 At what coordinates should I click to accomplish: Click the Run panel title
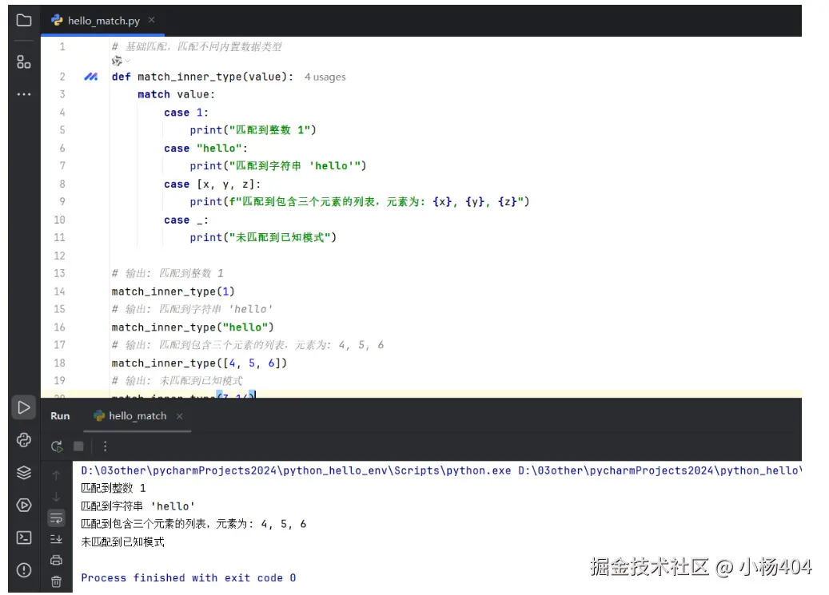click(x=60, y=416)
